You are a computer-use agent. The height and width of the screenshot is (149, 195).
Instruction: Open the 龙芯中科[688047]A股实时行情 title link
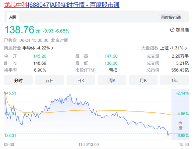tap(62, 5)
